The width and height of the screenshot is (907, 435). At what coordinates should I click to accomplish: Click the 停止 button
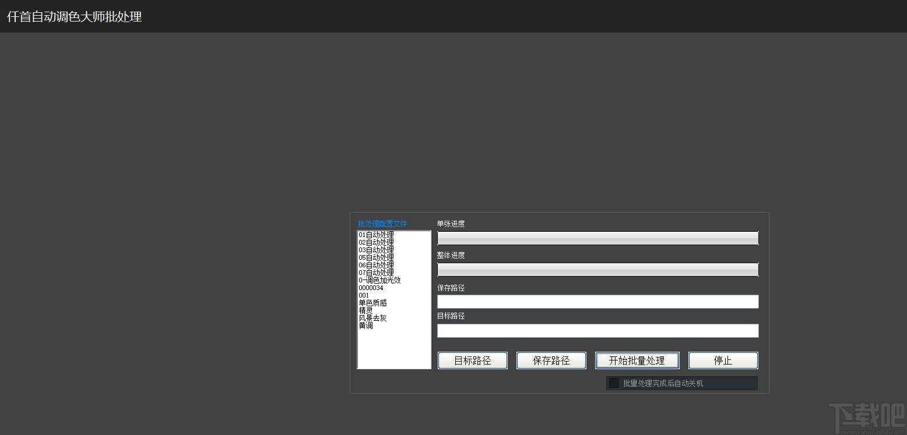pyautogui.click(x=723, y=360)
